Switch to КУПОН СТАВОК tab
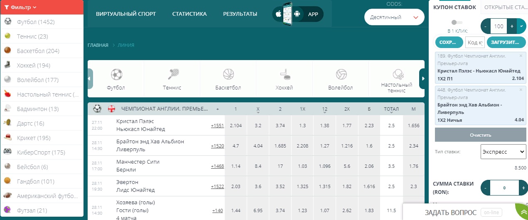Viewport: 528px width, 220px height. (x=454, y=7)
